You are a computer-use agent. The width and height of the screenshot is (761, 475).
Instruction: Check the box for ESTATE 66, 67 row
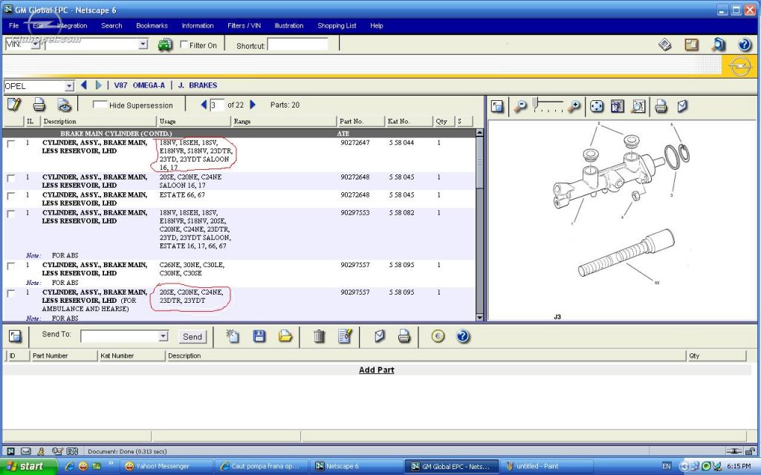10,196
